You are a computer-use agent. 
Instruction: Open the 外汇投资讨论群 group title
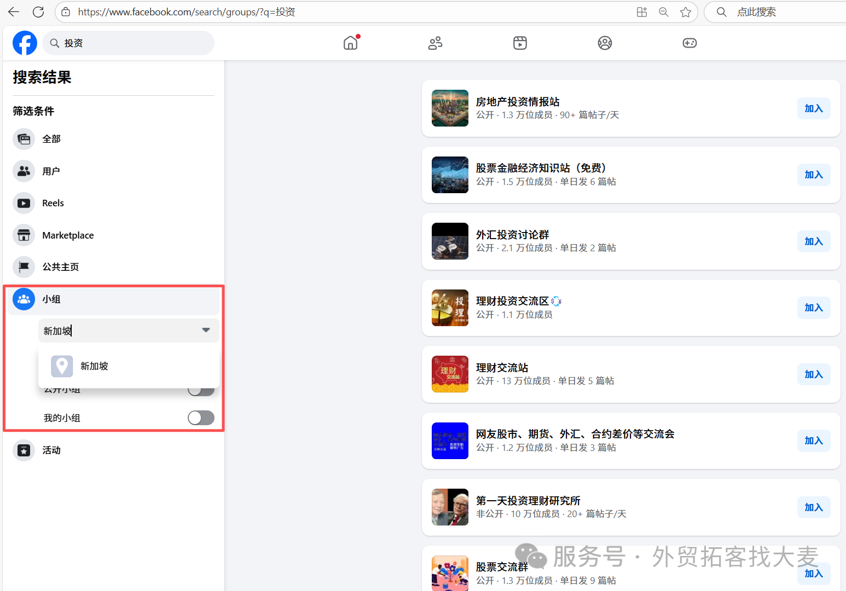(513, 235)
